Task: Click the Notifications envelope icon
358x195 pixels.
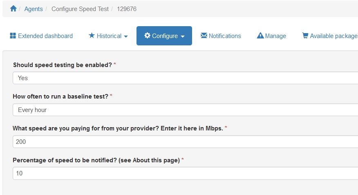Action: click(204, 36)
